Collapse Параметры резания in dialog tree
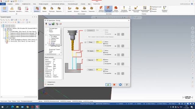The width and height of the screenshot is (195, 109). click(46, 35)
